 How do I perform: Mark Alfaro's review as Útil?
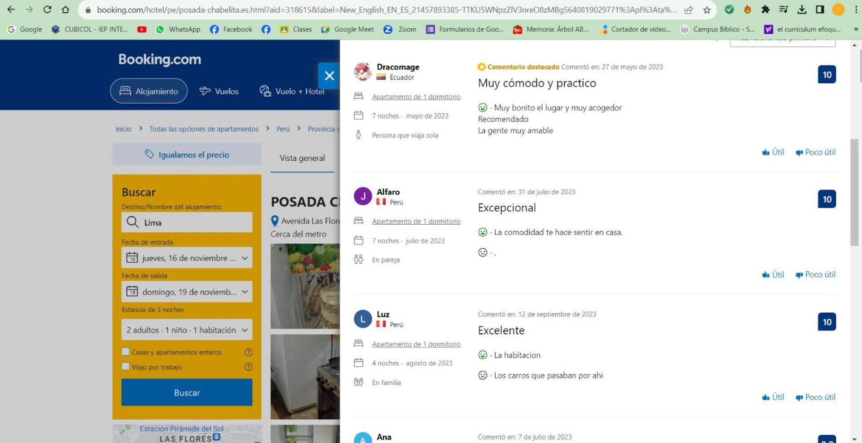click(x=773, y=274)
